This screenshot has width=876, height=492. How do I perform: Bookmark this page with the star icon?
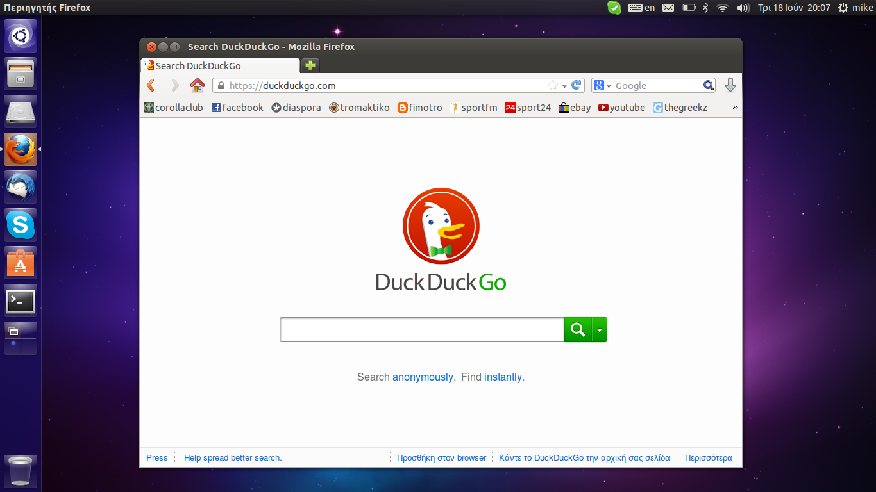click(552, 85)
